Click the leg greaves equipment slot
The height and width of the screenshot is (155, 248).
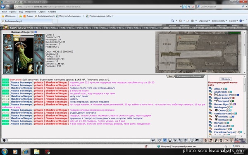point(39,68)
